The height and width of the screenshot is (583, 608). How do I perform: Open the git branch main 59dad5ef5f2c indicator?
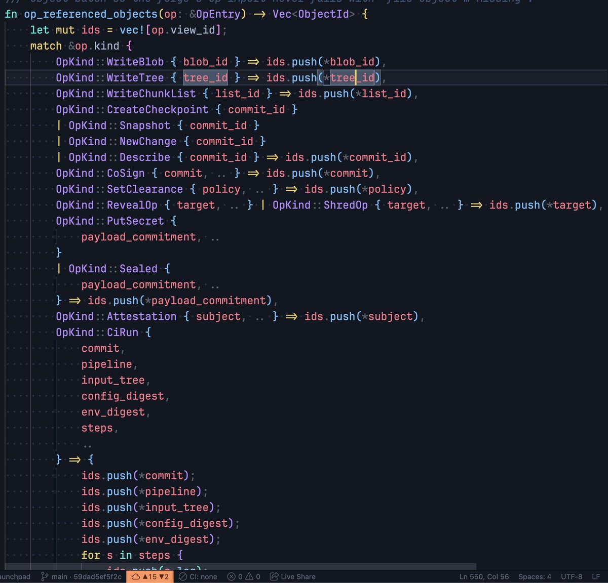click(81, 576)
